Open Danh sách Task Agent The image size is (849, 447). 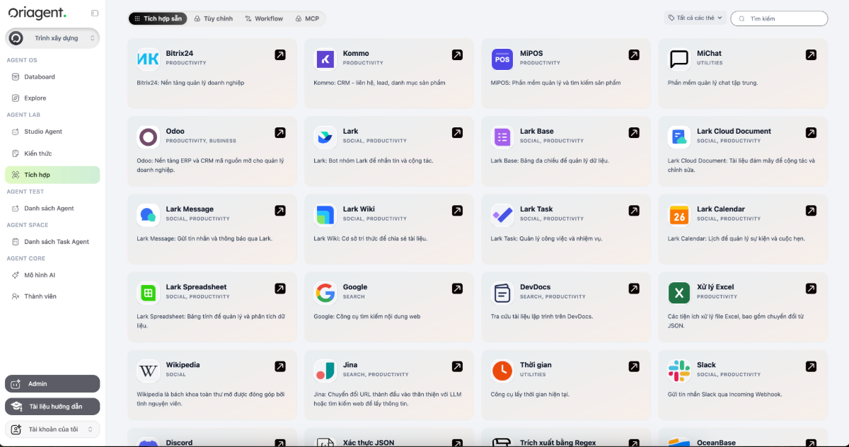[52, 242]
